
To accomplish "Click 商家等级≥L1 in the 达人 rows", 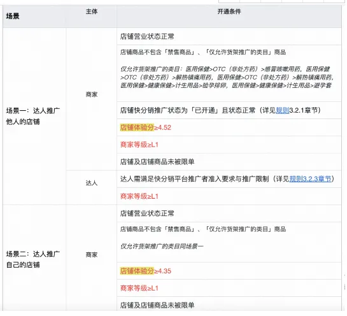I will point(139,196).
